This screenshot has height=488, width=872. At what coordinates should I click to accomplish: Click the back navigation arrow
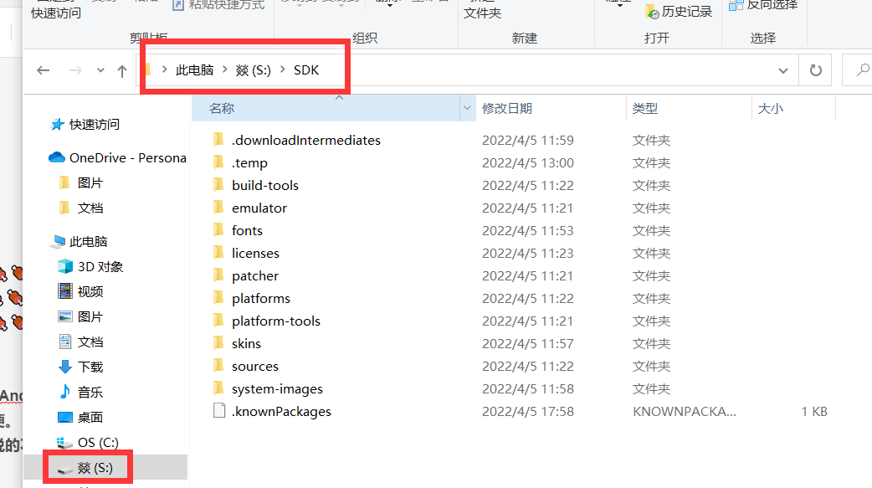coord(43,70)
